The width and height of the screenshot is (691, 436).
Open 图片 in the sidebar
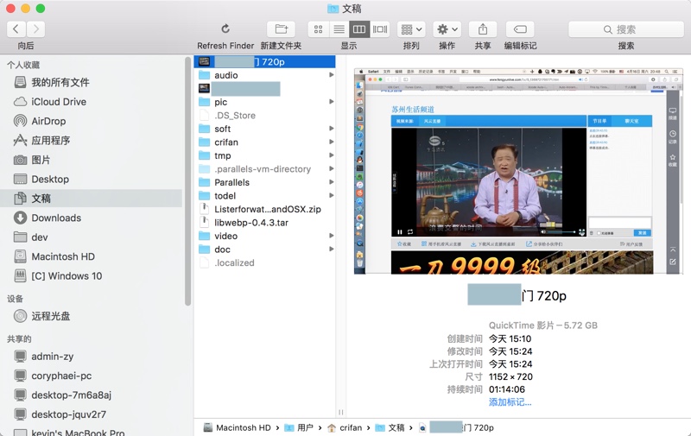pos(41,160)
